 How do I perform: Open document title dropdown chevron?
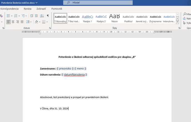point(37,3)
